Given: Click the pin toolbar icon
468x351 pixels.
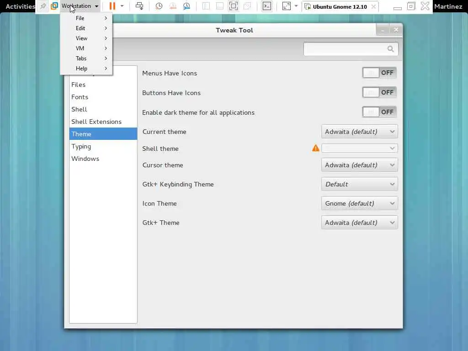Looking at the screenshot, I should (43, 6).
